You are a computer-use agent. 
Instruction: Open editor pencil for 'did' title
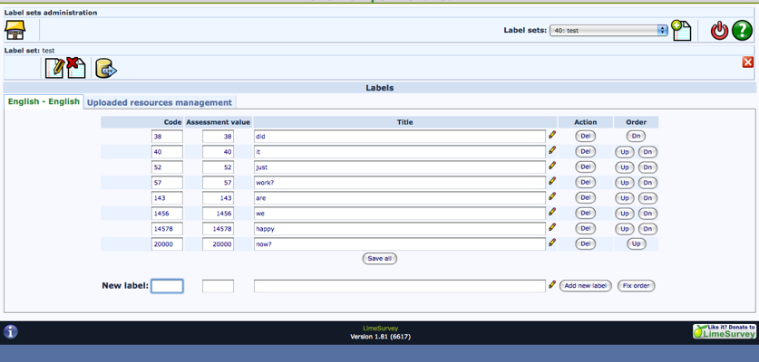click(552, 136)
